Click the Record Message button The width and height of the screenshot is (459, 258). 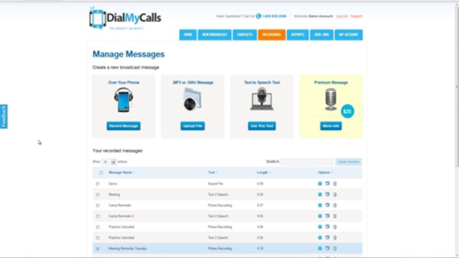[123, 126]
